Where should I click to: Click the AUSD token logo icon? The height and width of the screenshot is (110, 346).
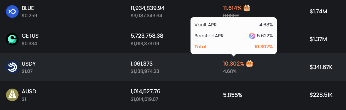(12, 95)
